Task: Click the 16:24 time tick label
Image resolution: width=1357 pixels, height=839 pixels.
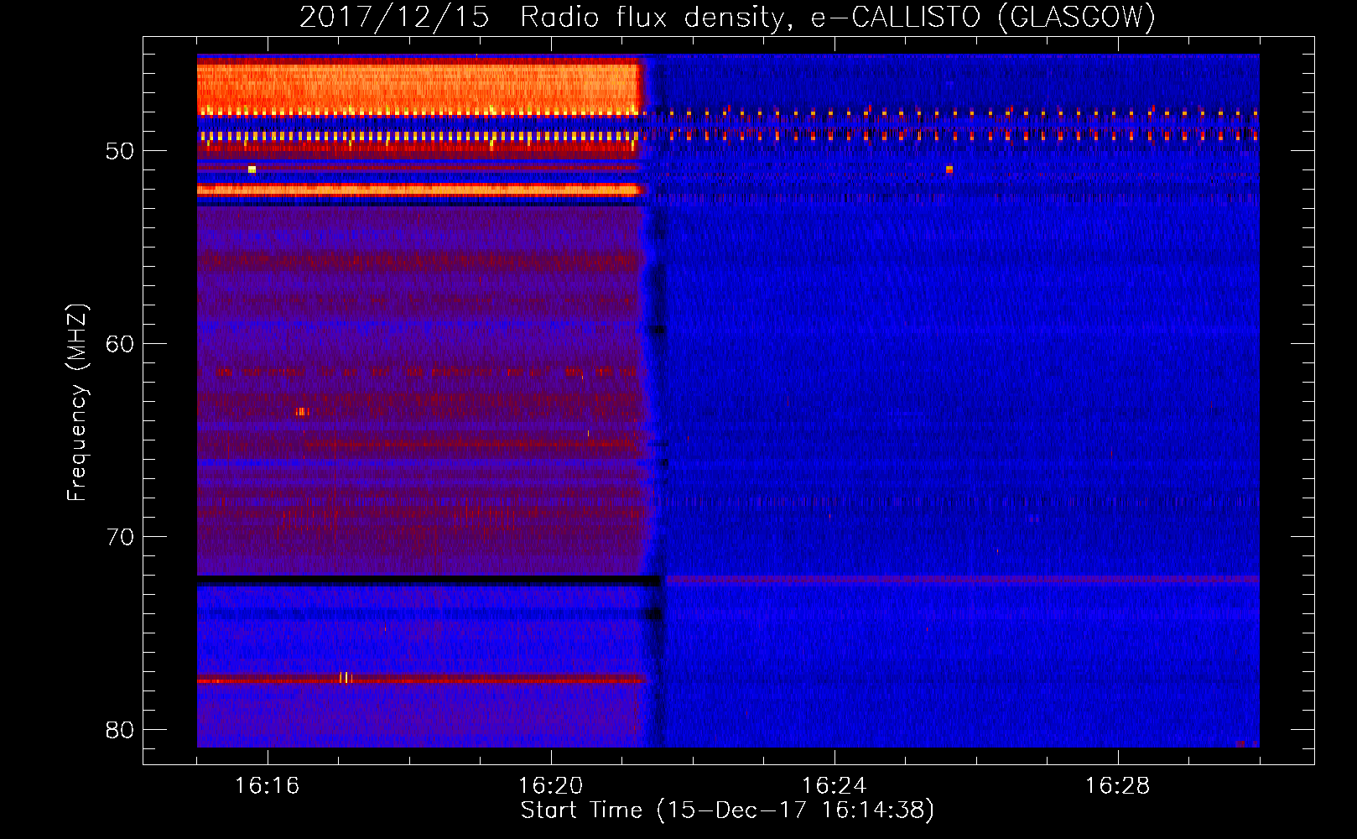Action: pyautogui.click(x=834, y=786)
